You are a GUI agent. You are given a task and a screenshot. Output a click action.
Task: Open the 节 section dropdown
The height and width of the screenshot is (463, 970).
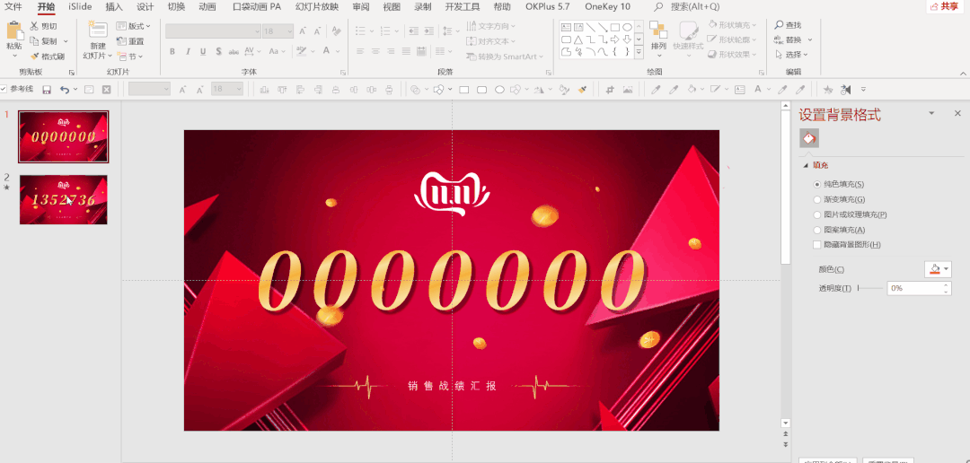coord(130,57)
